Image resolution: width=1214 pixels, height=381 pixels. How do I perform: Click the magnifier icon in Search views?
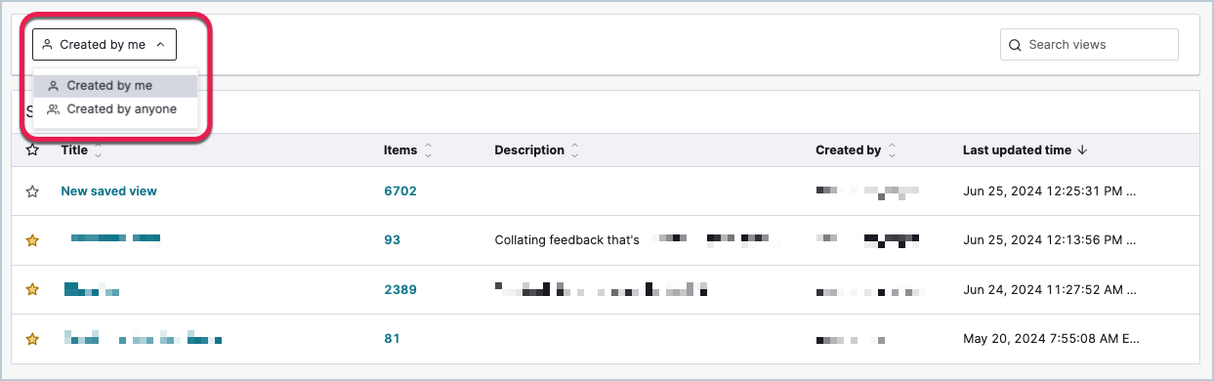coord(1015,45)
